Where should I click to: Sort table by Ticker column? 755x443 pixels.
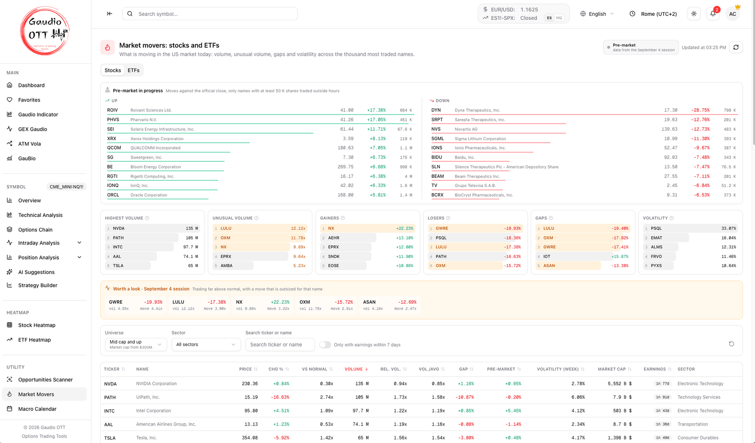pyautogui.click(x=115, y=369)
